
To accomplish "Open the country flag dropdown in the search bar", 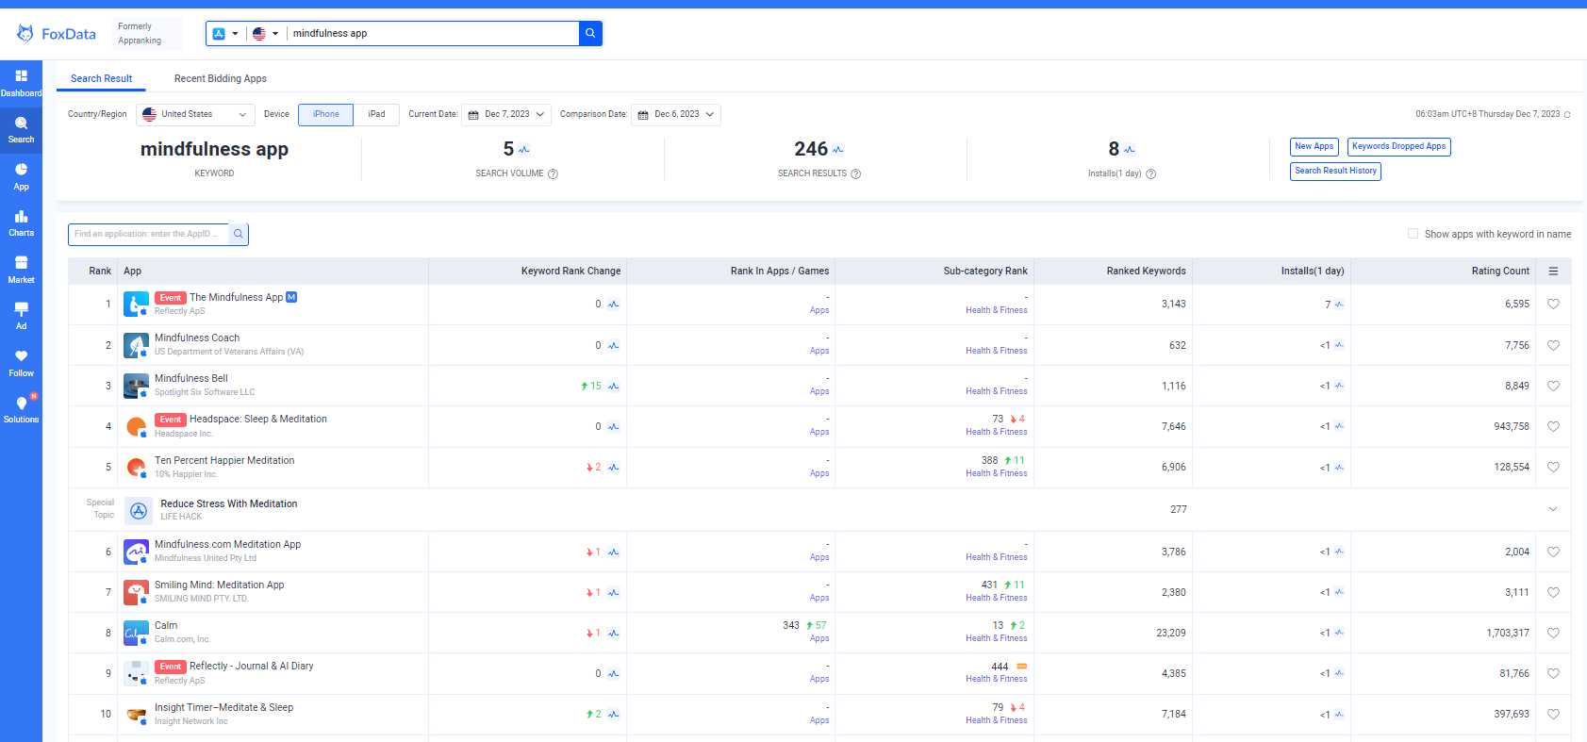I will coord(266,34).
